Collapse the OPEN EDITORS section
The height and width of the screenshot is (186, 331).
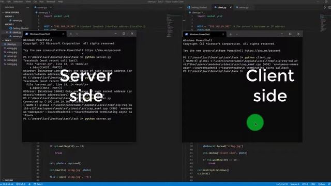coord(11,12)
